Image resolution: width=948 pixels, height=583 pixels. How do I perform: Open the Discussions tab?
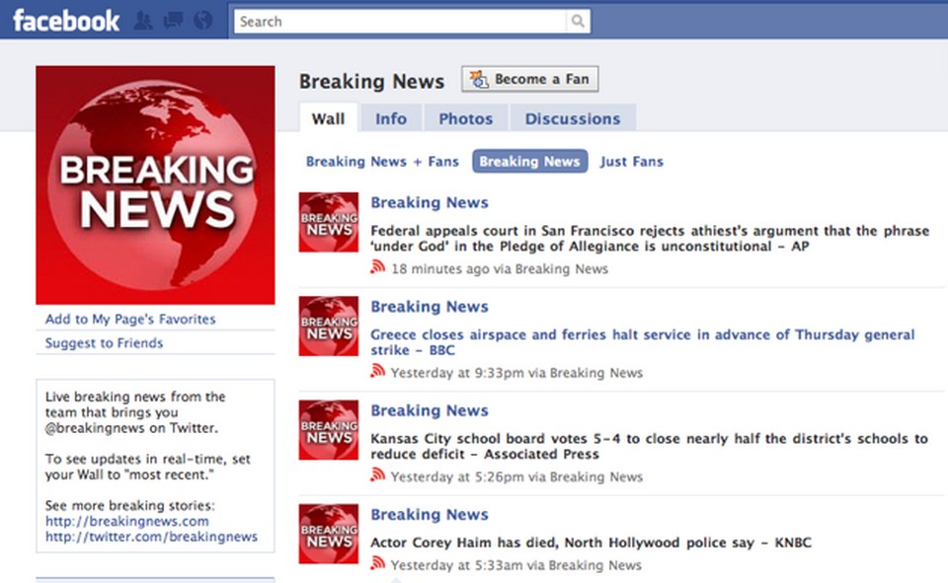pos(573,118)
